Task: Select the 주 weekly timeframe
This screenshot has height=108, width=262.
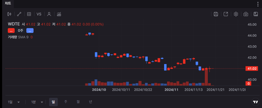Action: (x=66, y=102)
